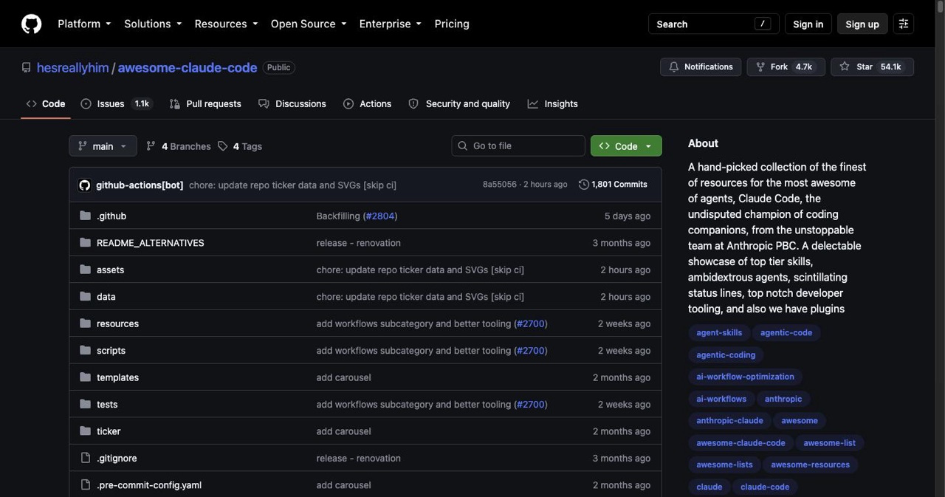Open the hesreallyhim owner link
Screen dimensions: 945x497
73,67
